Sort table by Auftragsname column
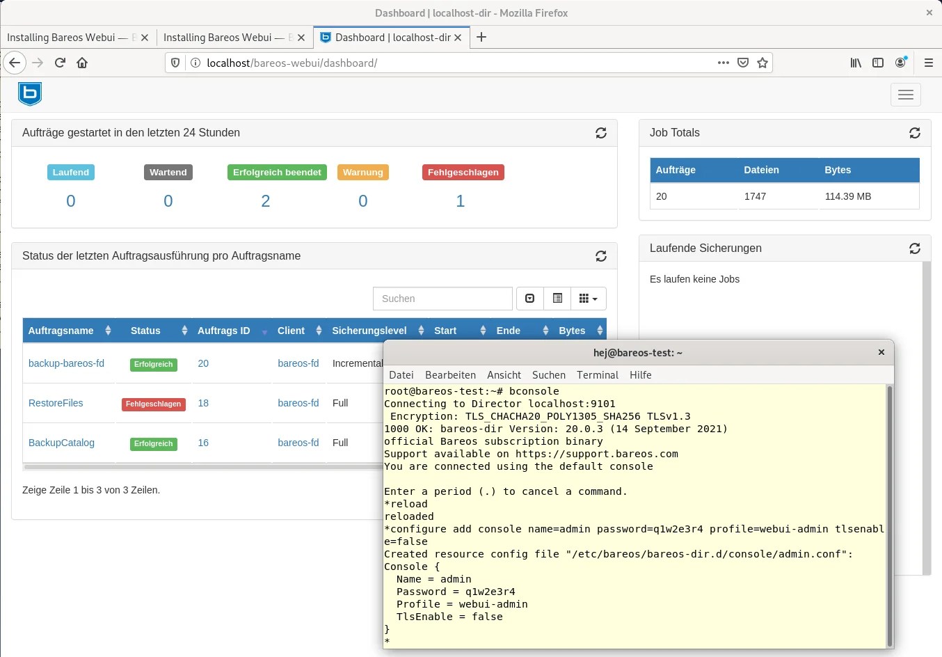942x657 pixels. pos(70,331)
